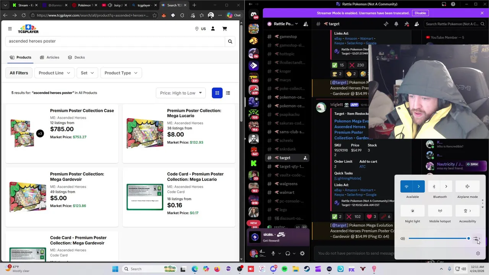Dismiss the Streamer Mode banner
This screenshot has width=489, height=275.
click(x=482, y=13)
